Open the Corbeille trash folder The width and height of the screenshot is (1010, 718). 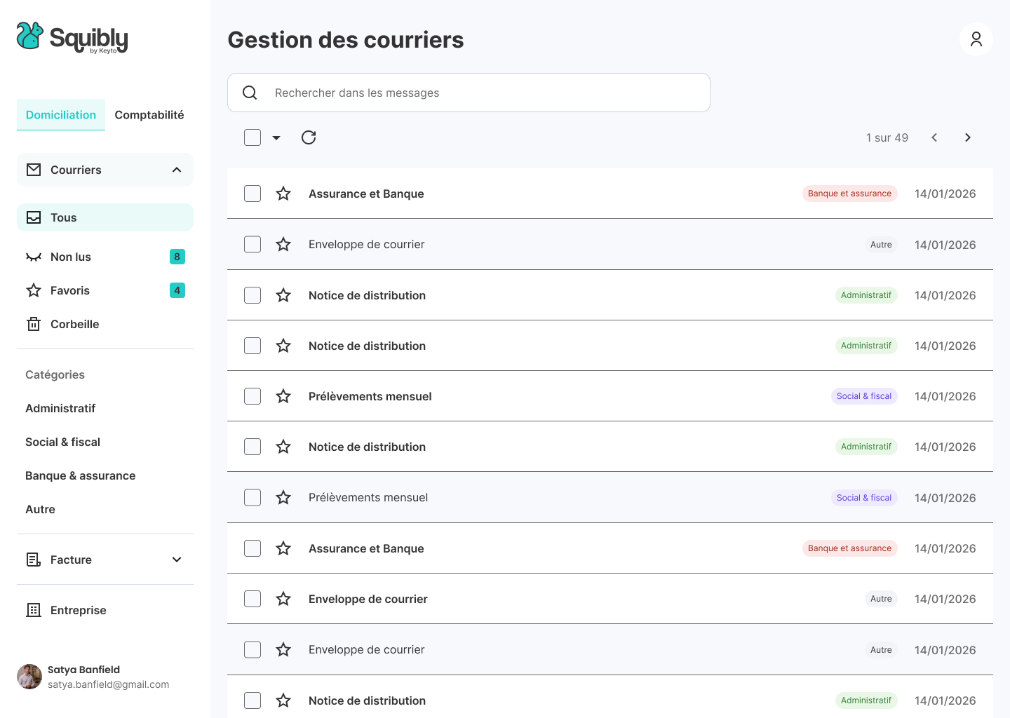[74, 324]
